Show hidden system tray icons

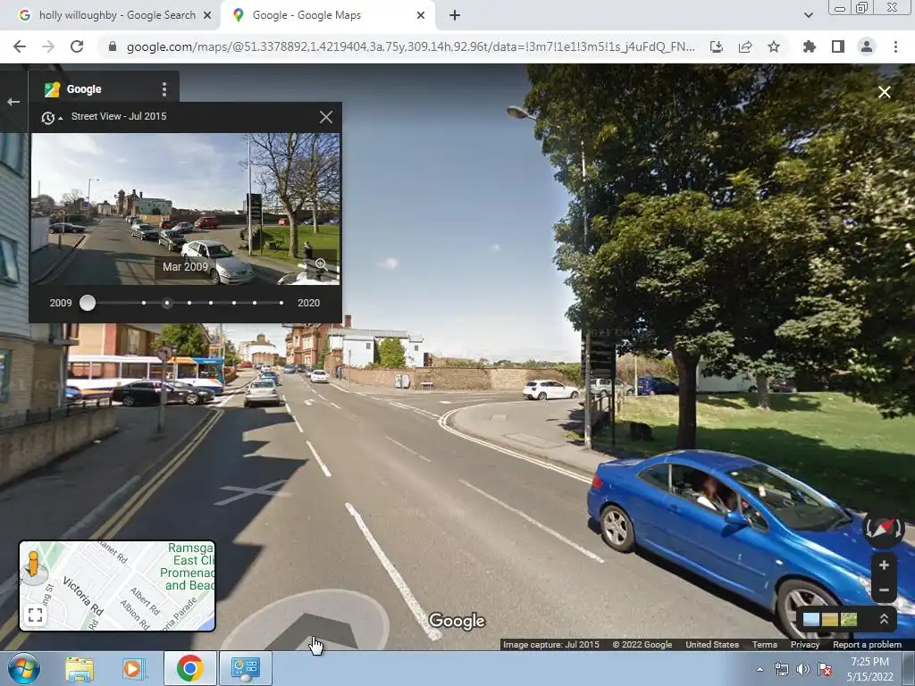coord(760,669)
